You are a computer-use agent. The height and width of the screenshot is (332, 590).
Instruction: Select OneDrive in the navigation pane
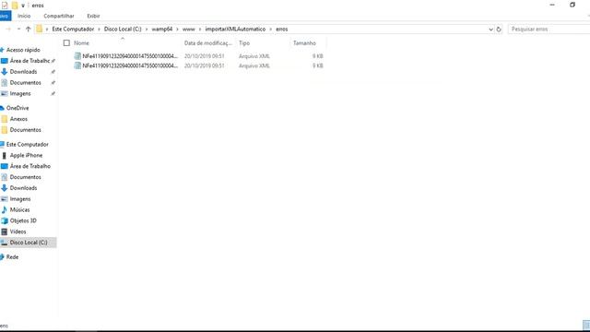18,108
